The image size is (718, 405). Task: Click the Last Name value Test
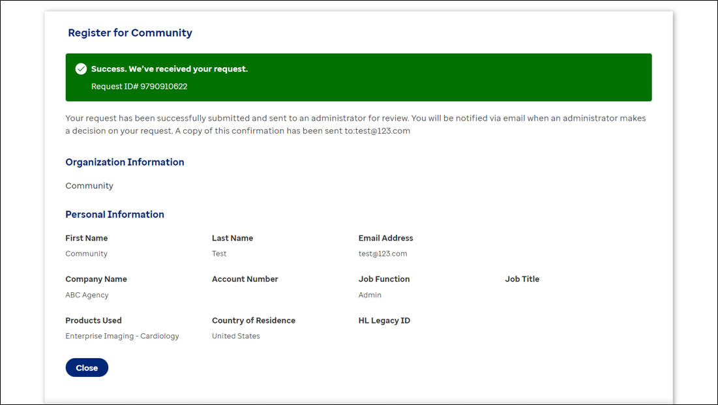219,254
